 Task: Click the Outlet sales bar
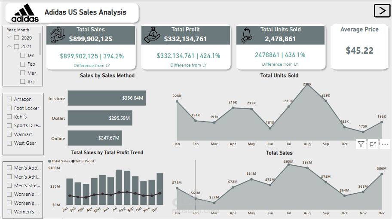[x=100, y=118]
